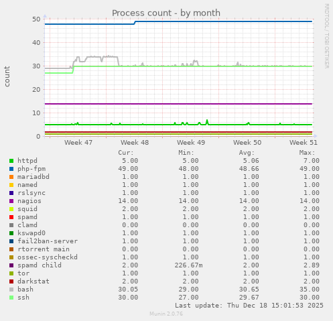Click the spamd child min value 226.67m
333x321 pixels.
pyautogui.click(x=188, y=265)
